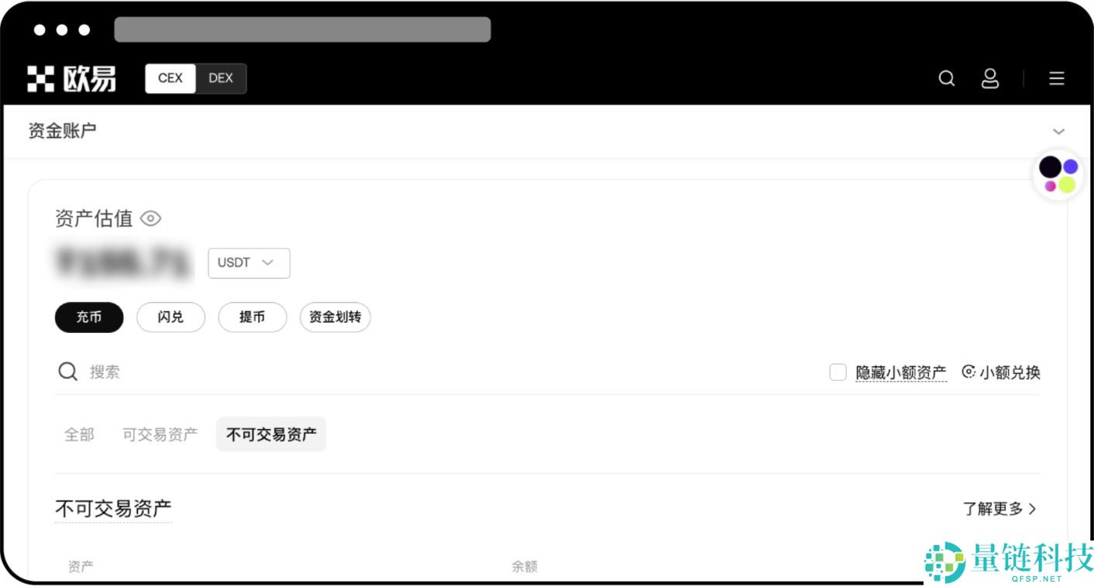Open 了解更多 arrow link
Screen dimensions: 1094x587
click(x=999, y=509)
